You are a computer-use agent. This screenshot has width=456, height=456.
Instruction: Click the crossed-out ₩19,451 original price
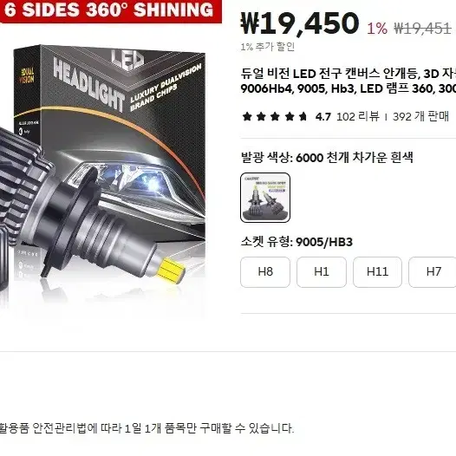click(x=422, y=29)
